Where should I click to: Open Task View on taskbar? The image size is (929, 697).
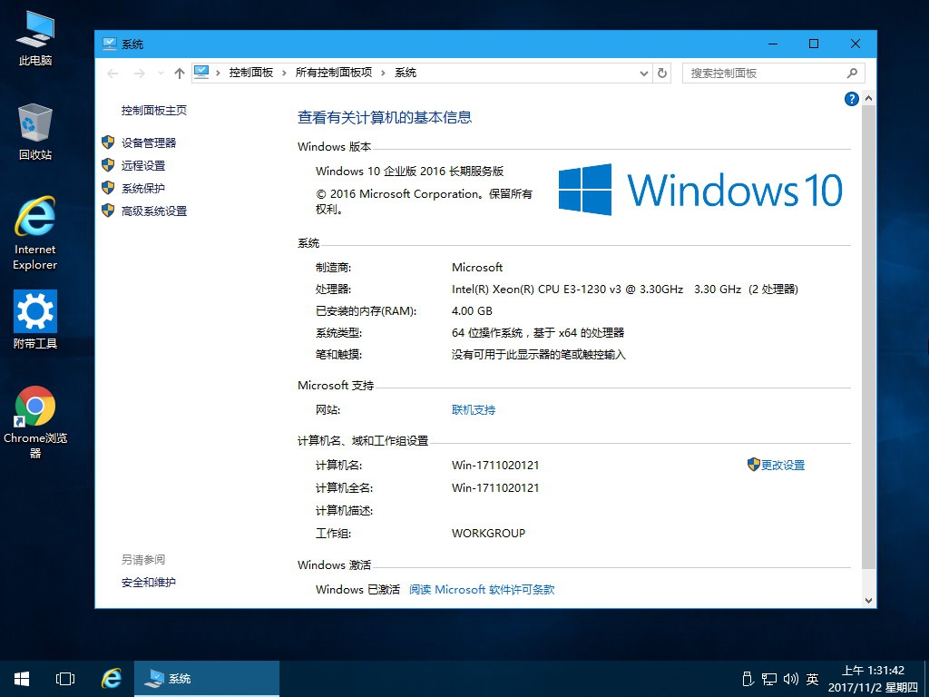pos(65,679)
